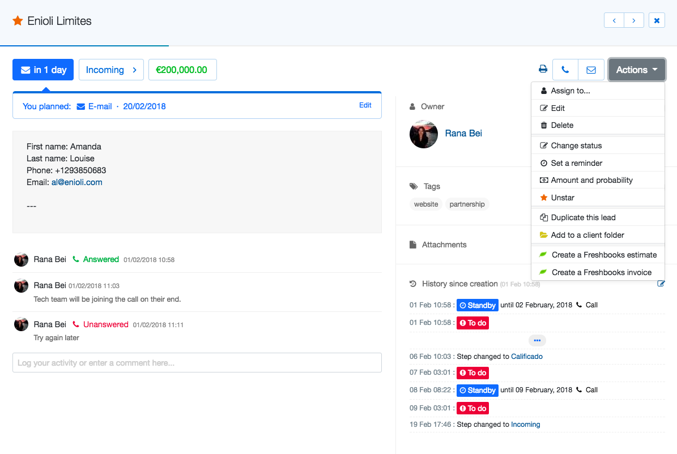Click the print icon
677x454 pixels.
543,70
